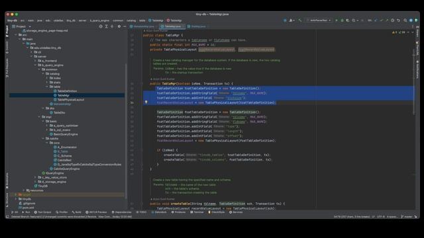This screenshot has width=424, height=238.
Task: Click the fold toggle beside createTable method
Action: coord(142,204)
